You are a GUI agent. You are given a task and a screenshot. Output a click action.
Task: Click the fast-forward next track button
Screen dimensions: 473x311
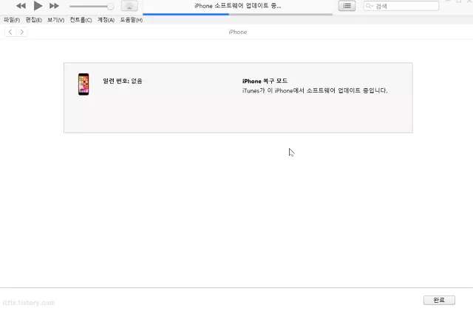(54, 6)
